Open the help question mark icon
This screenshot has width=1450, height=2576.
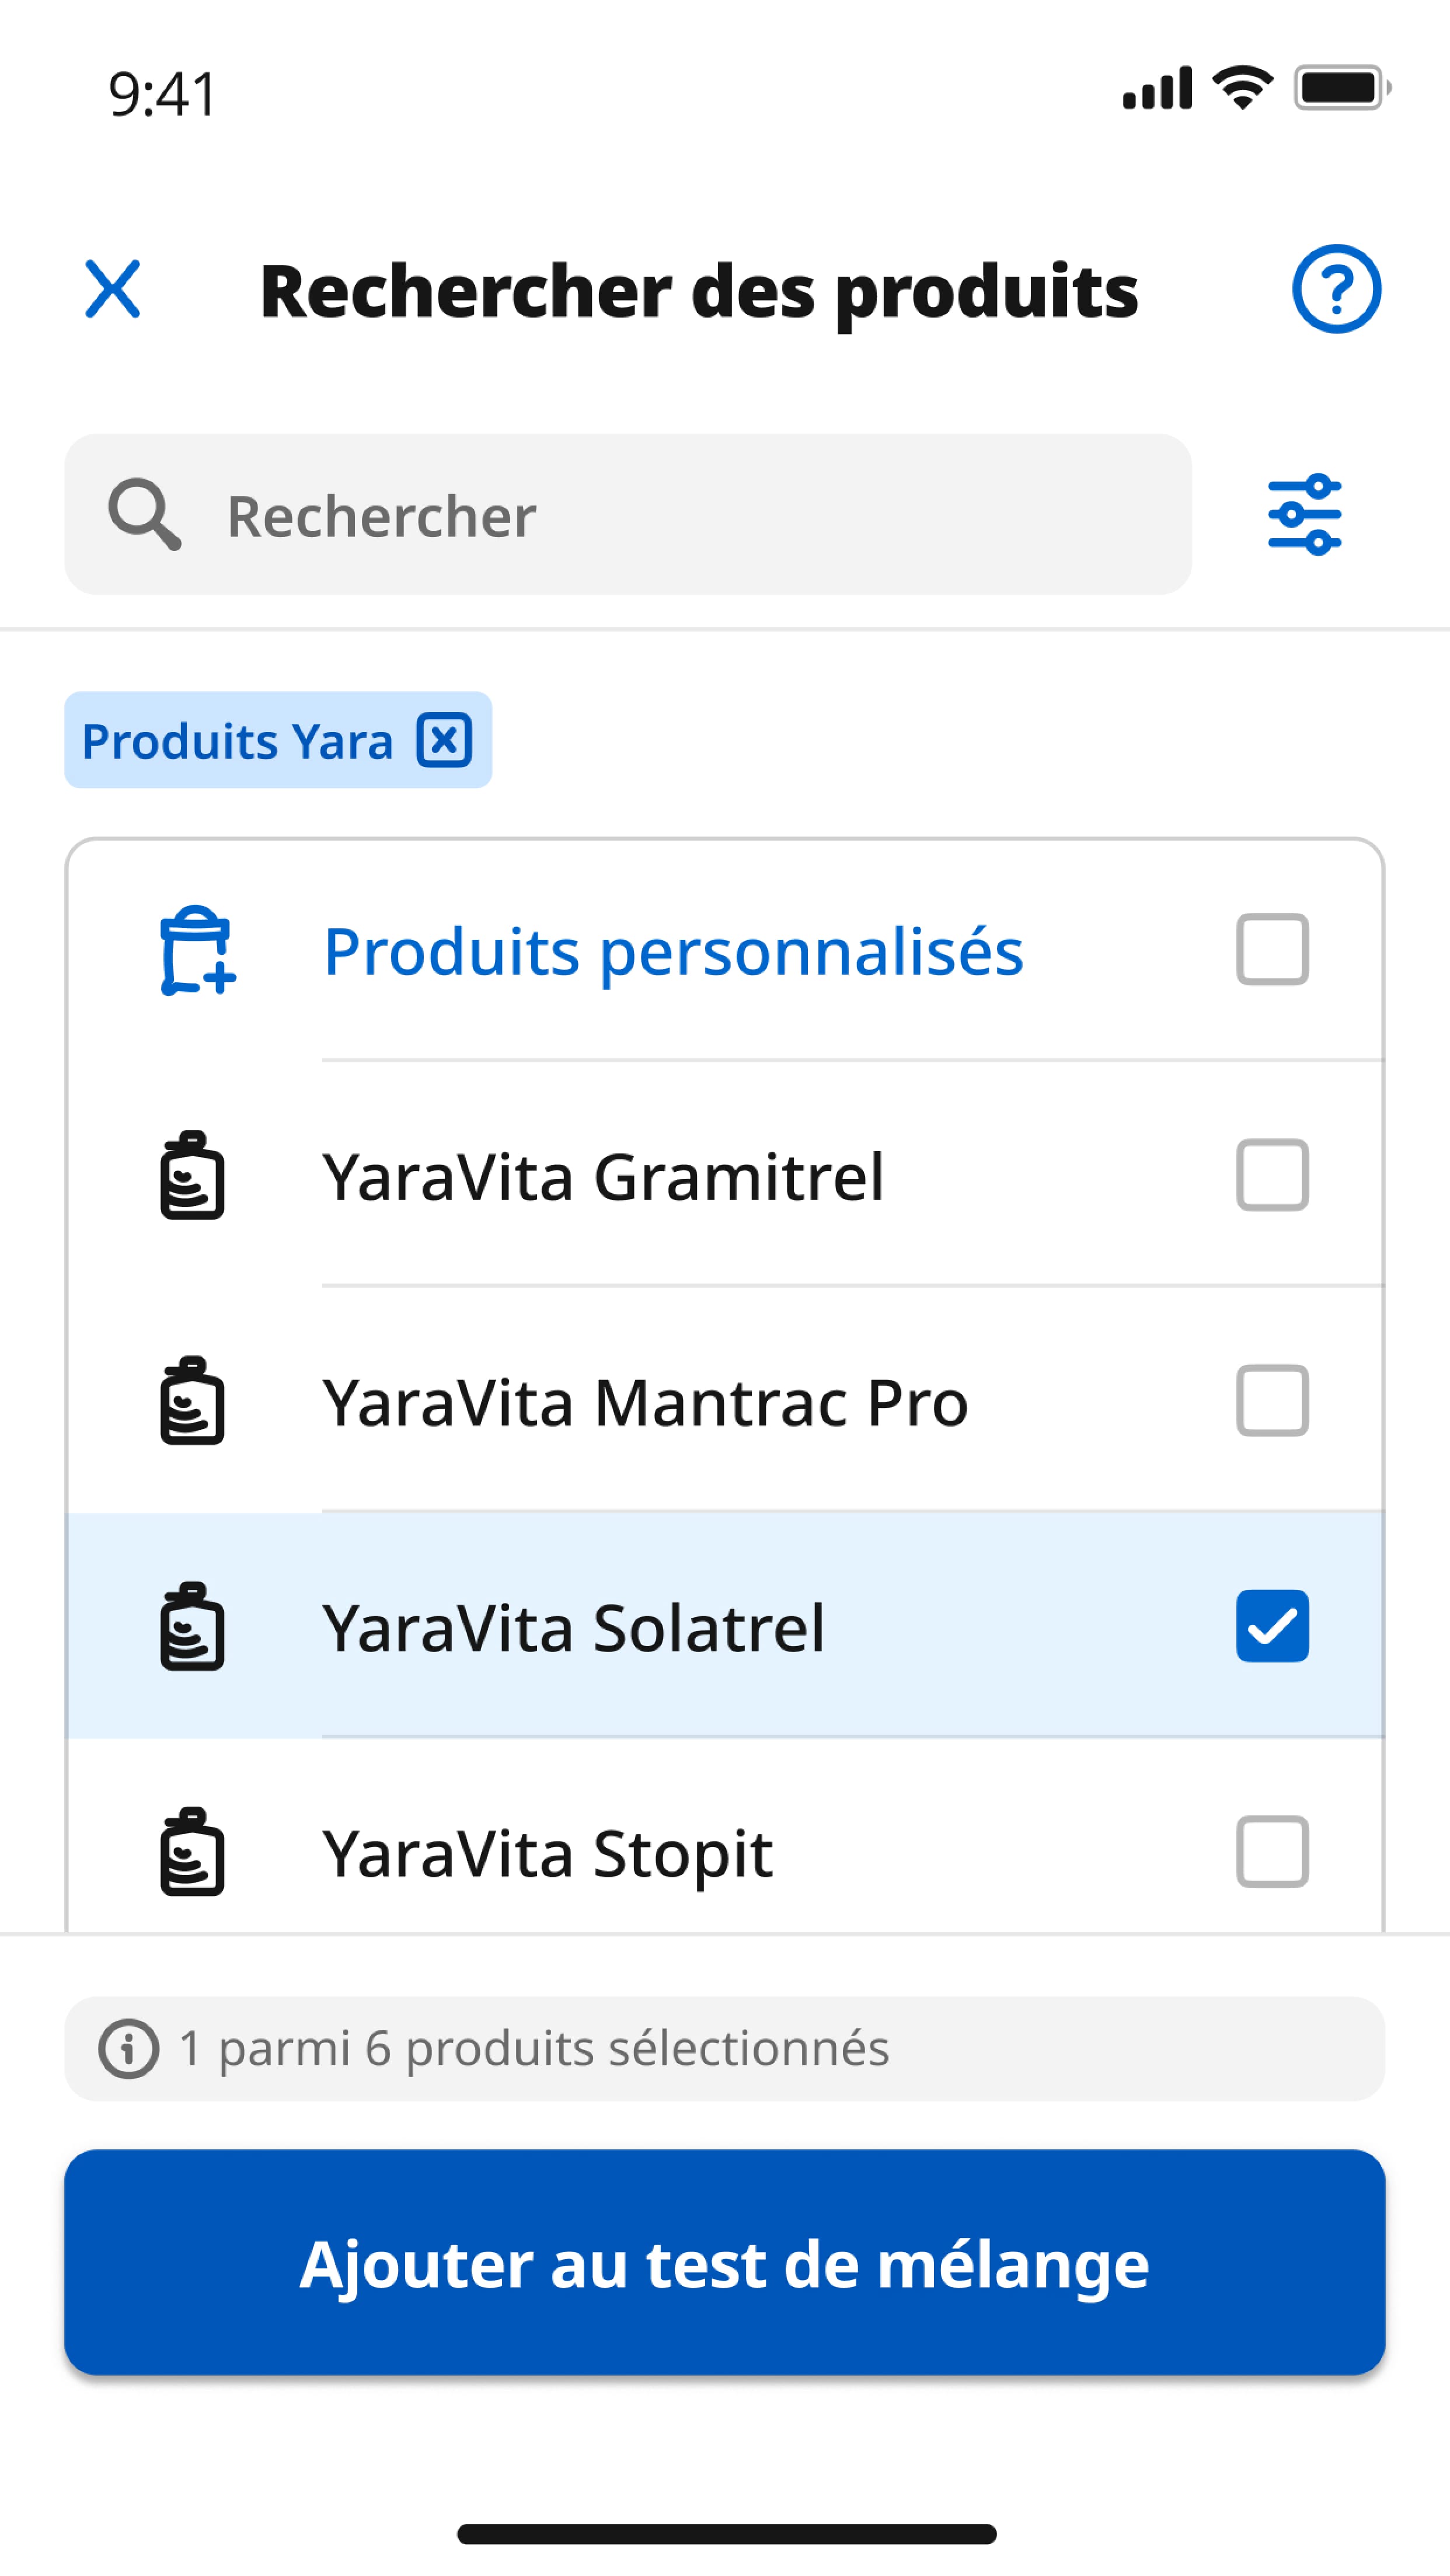1336,289
